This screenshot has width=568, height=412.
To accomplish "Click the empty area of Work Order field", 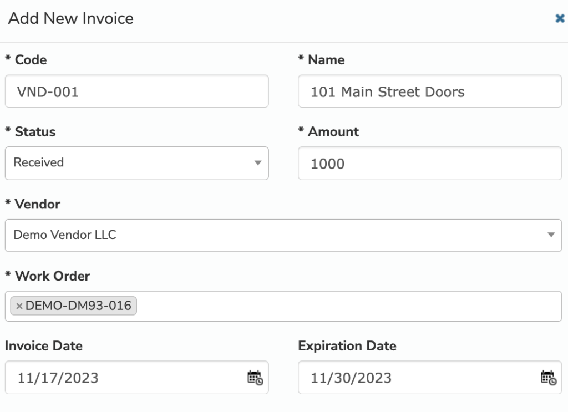I will [348, 306].
